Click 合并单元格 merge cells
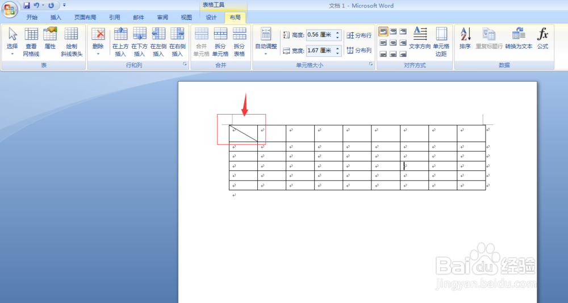This screenshot has width=568, height=303. tap(202, 42)
